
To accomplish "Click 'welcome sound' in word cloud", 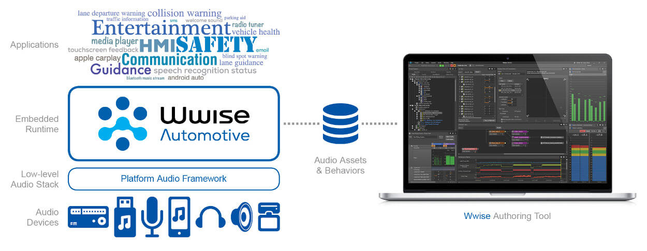I will [204, 21].
